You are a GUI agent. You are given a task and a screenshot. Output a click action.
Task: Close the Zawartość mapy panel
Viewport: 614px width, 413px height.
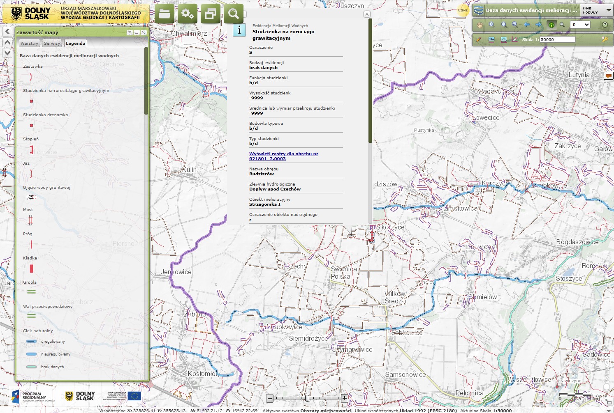click(144, 32)
